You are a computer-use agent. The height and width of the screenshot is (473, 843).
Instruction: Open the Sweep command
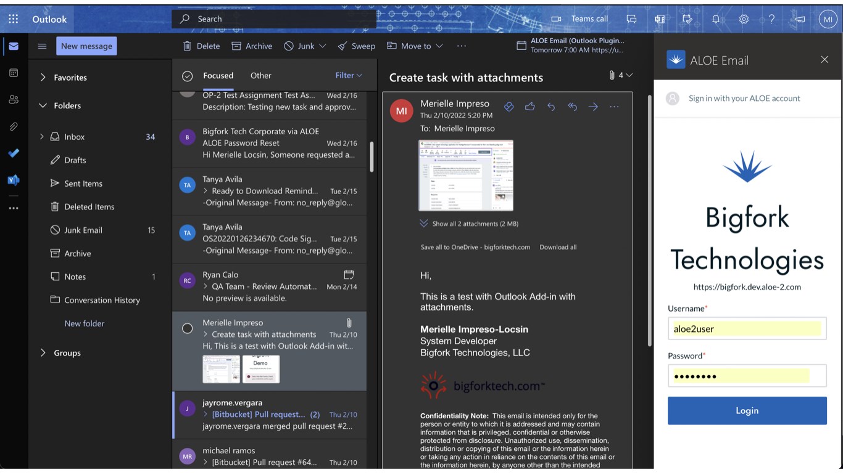point(357,46)
